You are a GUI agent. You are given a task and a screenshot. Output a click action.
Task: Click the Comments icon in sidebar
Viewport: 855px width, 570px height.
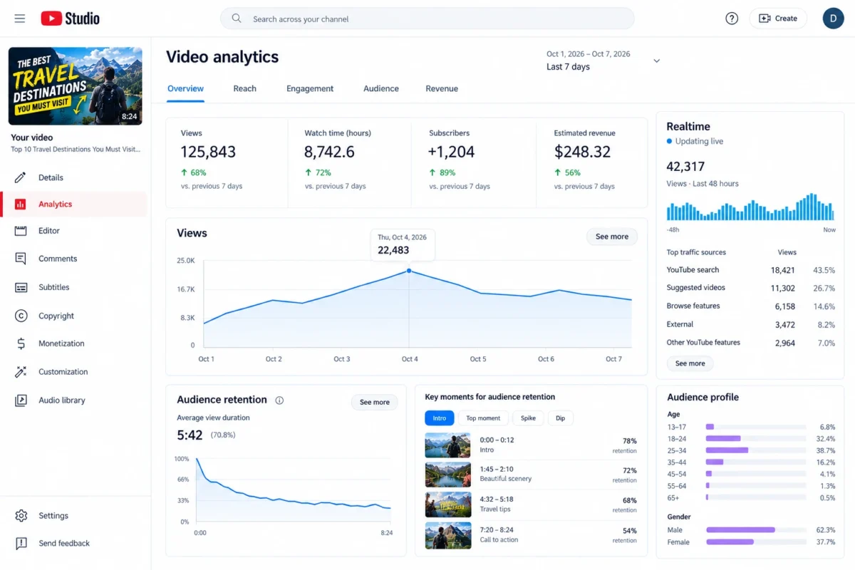point(21,259)
